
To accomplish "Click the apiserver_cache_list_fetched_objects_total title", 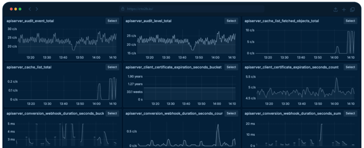I will 282,21.
